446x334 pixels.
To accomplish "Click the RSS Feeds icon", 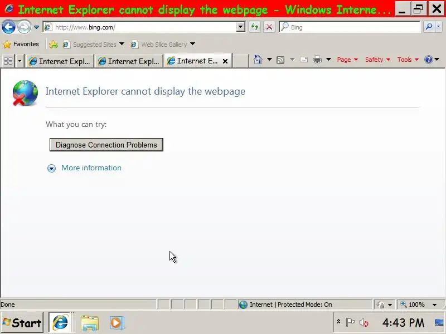I will pos(280,60).
